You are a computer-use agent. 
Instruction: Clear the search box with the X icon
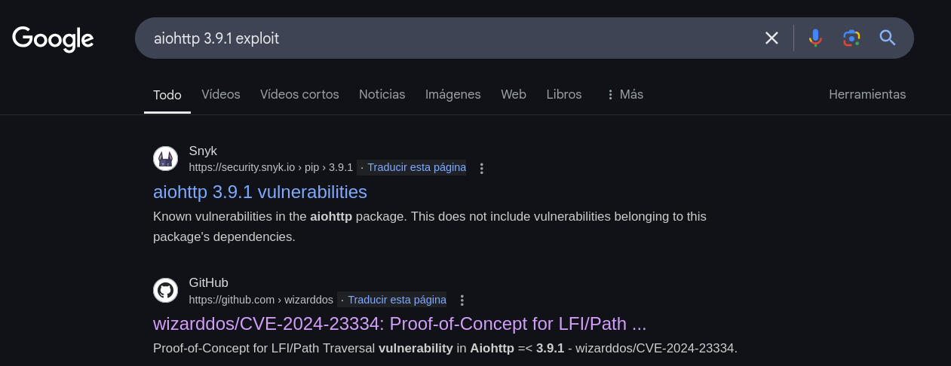(x=772, y=38)
